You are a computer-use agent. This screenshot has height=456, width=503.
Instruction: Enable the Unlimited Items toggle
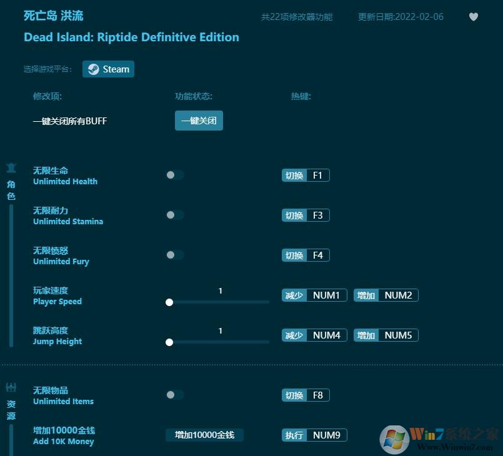175,395
